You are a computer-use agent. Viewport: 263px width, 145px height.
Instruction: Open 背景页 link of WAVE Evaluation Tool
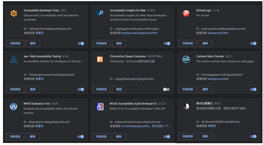(x=39, y=126)
